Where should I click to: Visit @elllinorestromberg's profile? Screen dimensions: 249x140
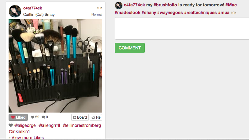pos(82,125)
